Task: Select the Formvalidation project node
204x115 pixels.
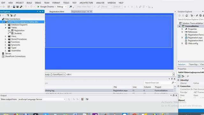Action: 192,26
